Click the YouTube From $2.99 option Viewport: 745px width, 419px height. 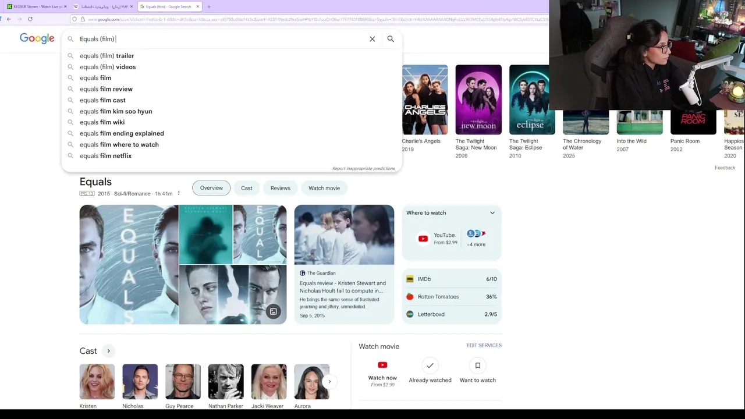[x=438, y=239]
